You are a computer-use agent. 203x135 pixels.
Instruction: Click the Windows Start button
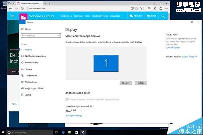click(x=4, y=132)
